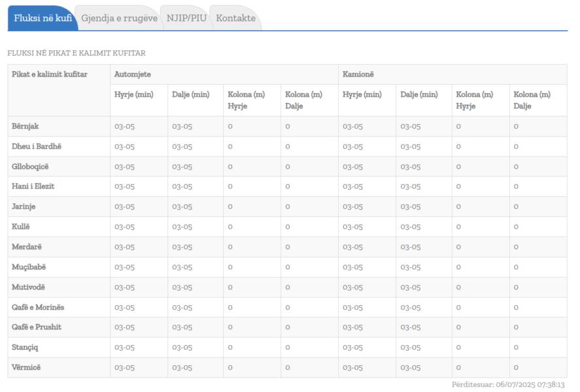Select the Hani i Elezit crossing name
Image resolution: width=580 pixels, height=392 pixels.
(33, 186)
